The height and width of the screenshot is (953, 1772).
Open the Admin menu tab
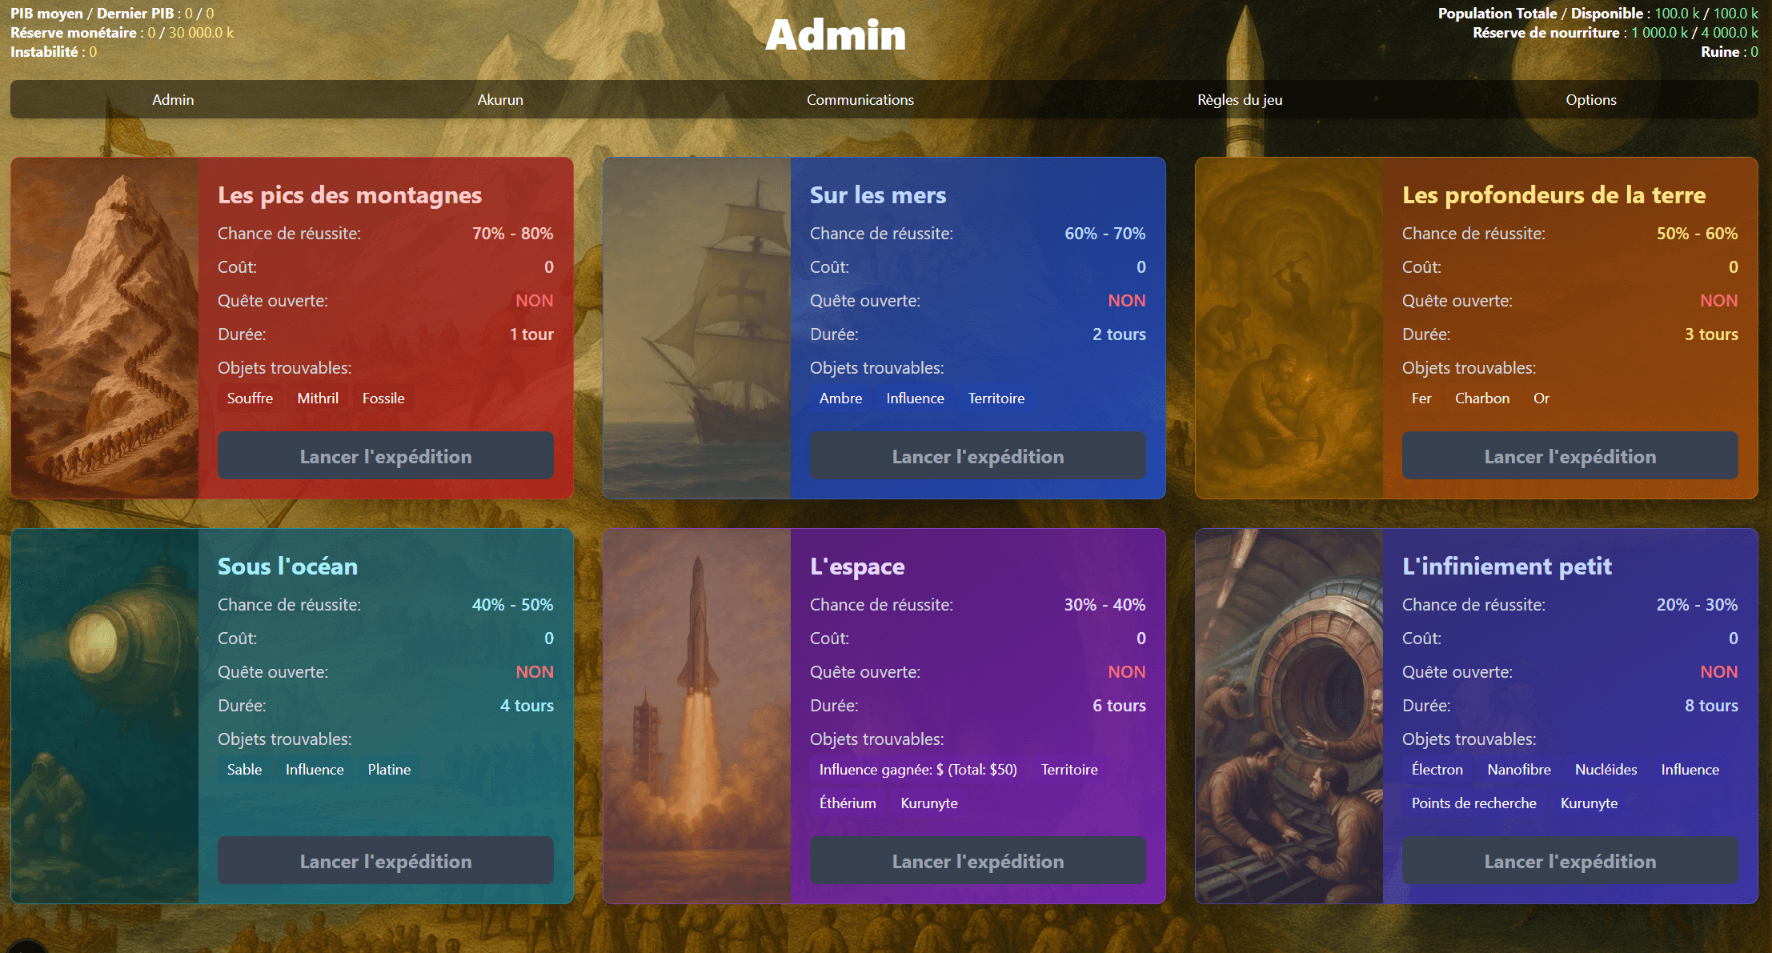point(173,100)
